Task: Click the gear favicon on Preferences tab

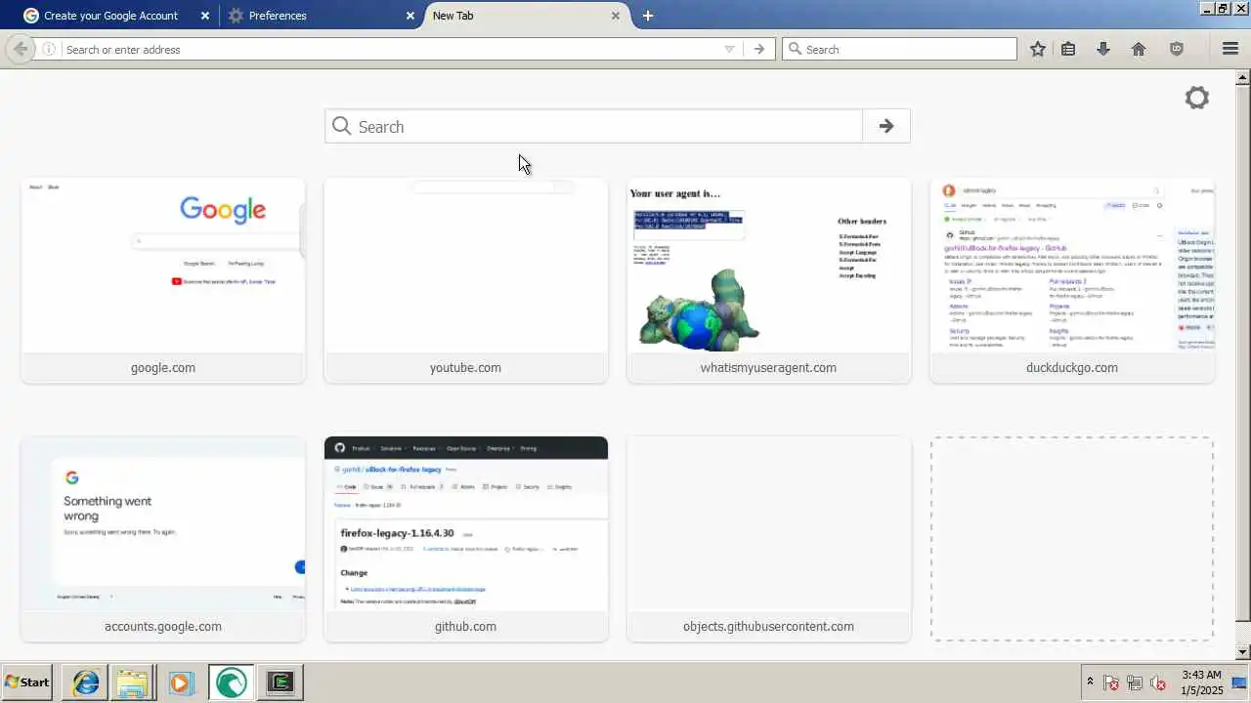Action: [x=236, y=16]
